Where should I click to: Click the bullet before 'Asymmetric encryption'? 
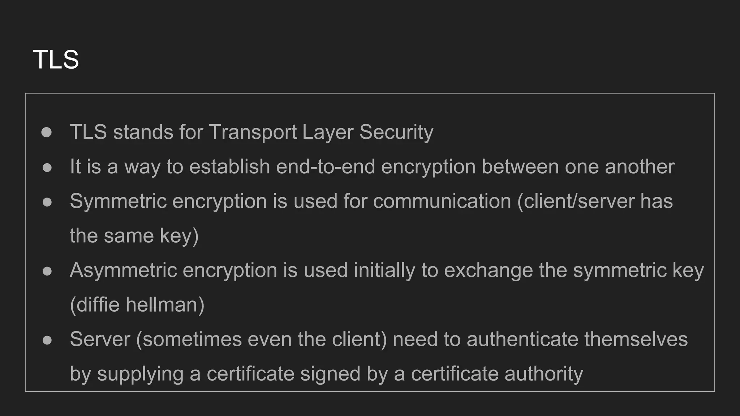tap(47, 271)
